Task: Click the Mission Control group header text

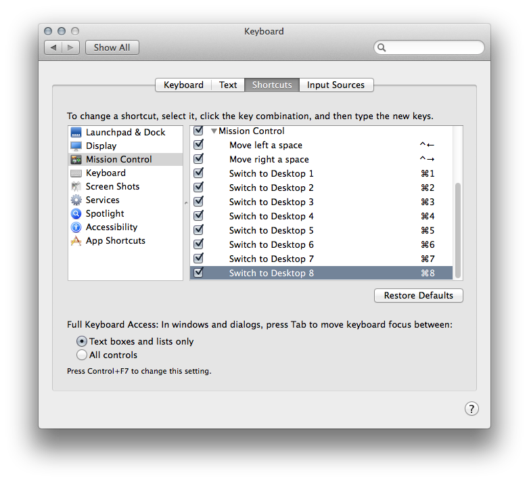Action: (252, 131)
